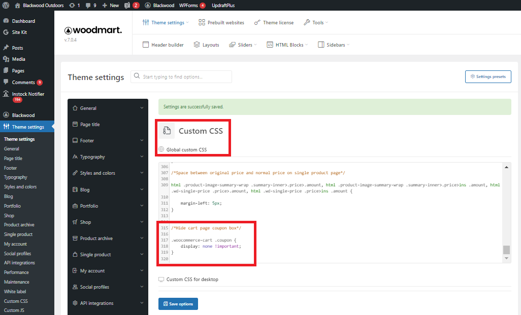Expand Portfolio section in dark panel
This screenshot has height=315, width=521.
coord(108,206)
